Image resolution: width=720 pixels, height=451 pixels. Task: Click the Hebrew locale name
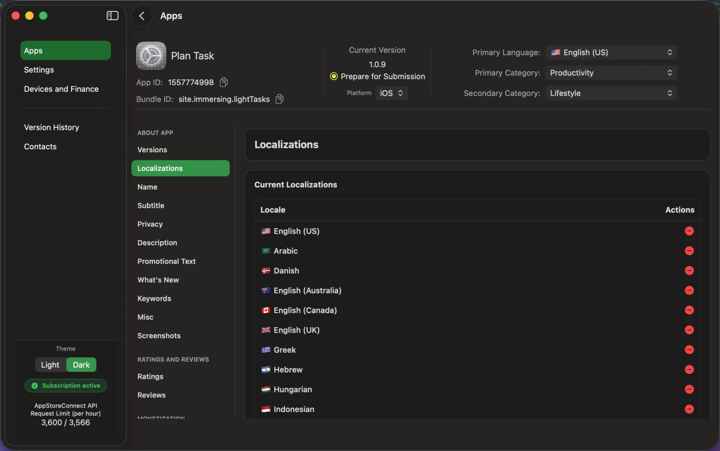tap(288, 370)
